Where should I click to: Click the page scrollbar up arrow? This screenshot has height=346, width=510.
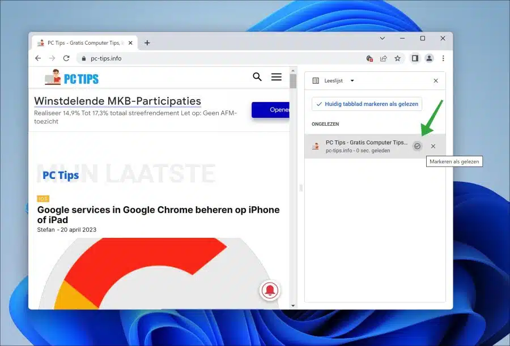point(293,71)
